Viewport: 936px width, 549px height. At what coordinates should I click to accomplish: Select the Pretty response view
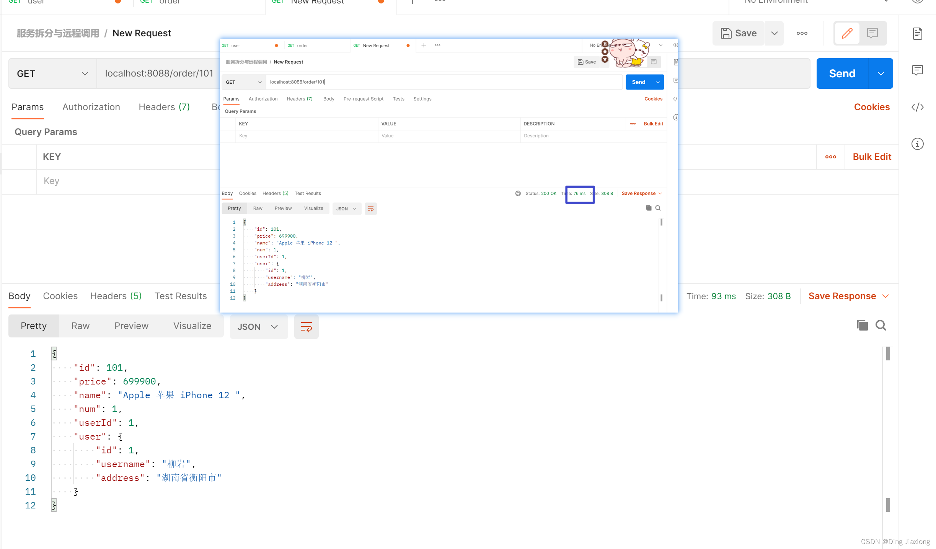coord(34,326)
